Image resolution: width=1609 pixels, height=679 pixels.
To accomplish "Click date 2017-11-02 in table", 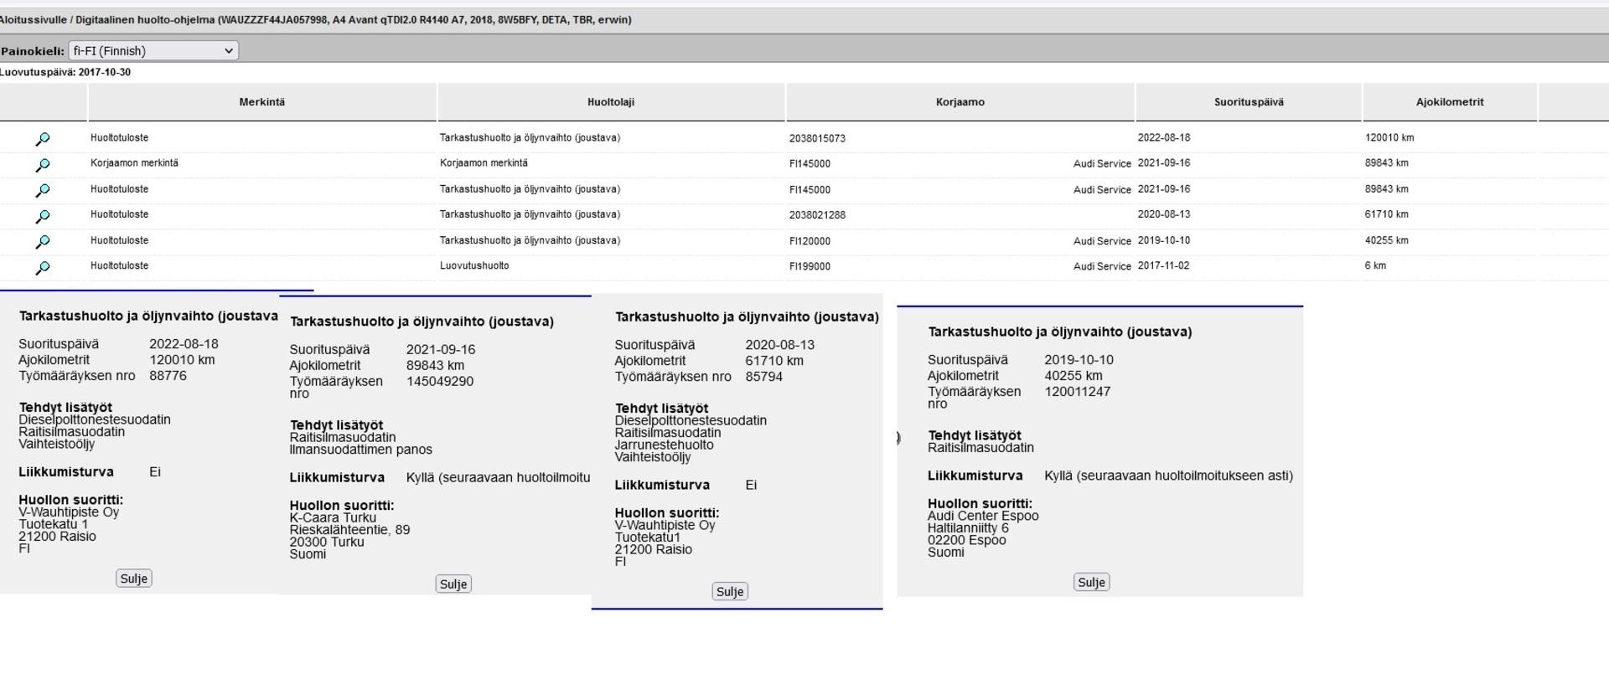I will click(1163, 266).
